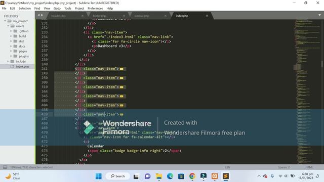Click line number 233 in the gutter
Viewport: 324px width, 182px height.
pos(45,32)
